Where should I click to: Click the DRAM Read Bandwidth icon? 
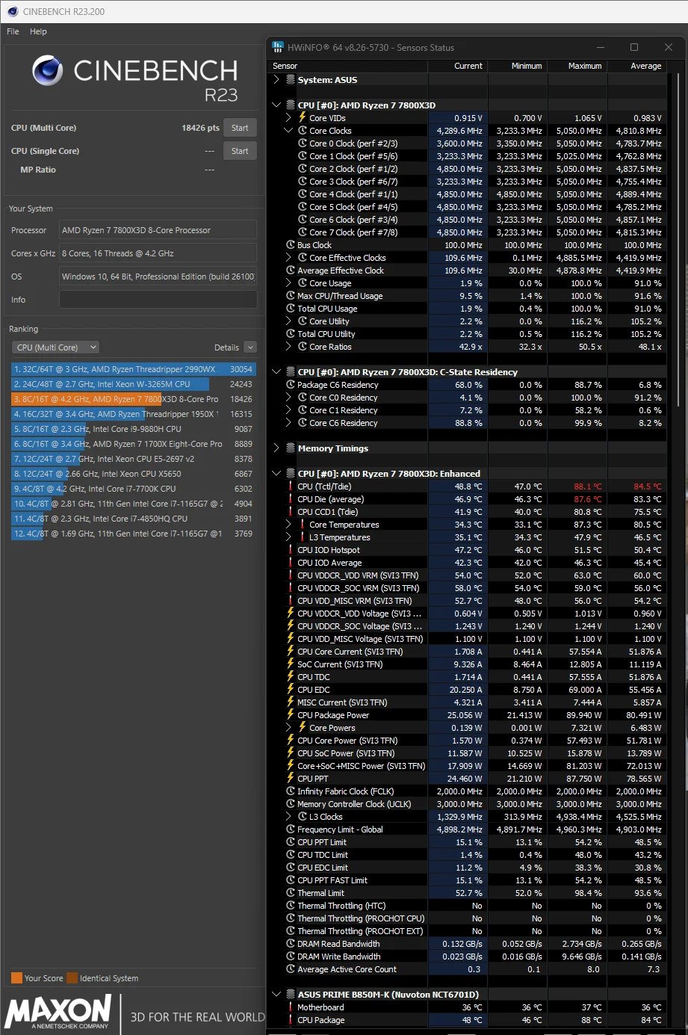coord(291,944)
